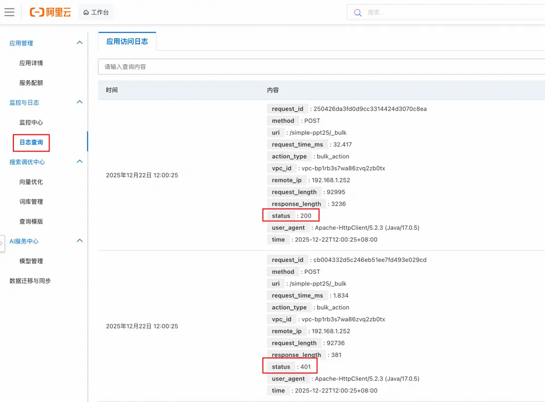545x402 pixels.
Task: Open the 工作台 home button
Action: (x=96, y=12)
